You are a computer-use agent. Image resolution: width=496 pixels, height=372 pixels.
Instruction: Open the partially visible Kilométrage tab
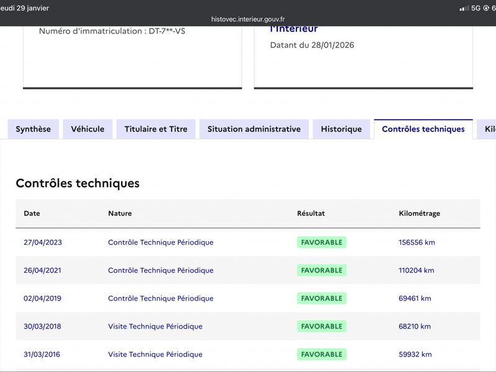point(487,129)
